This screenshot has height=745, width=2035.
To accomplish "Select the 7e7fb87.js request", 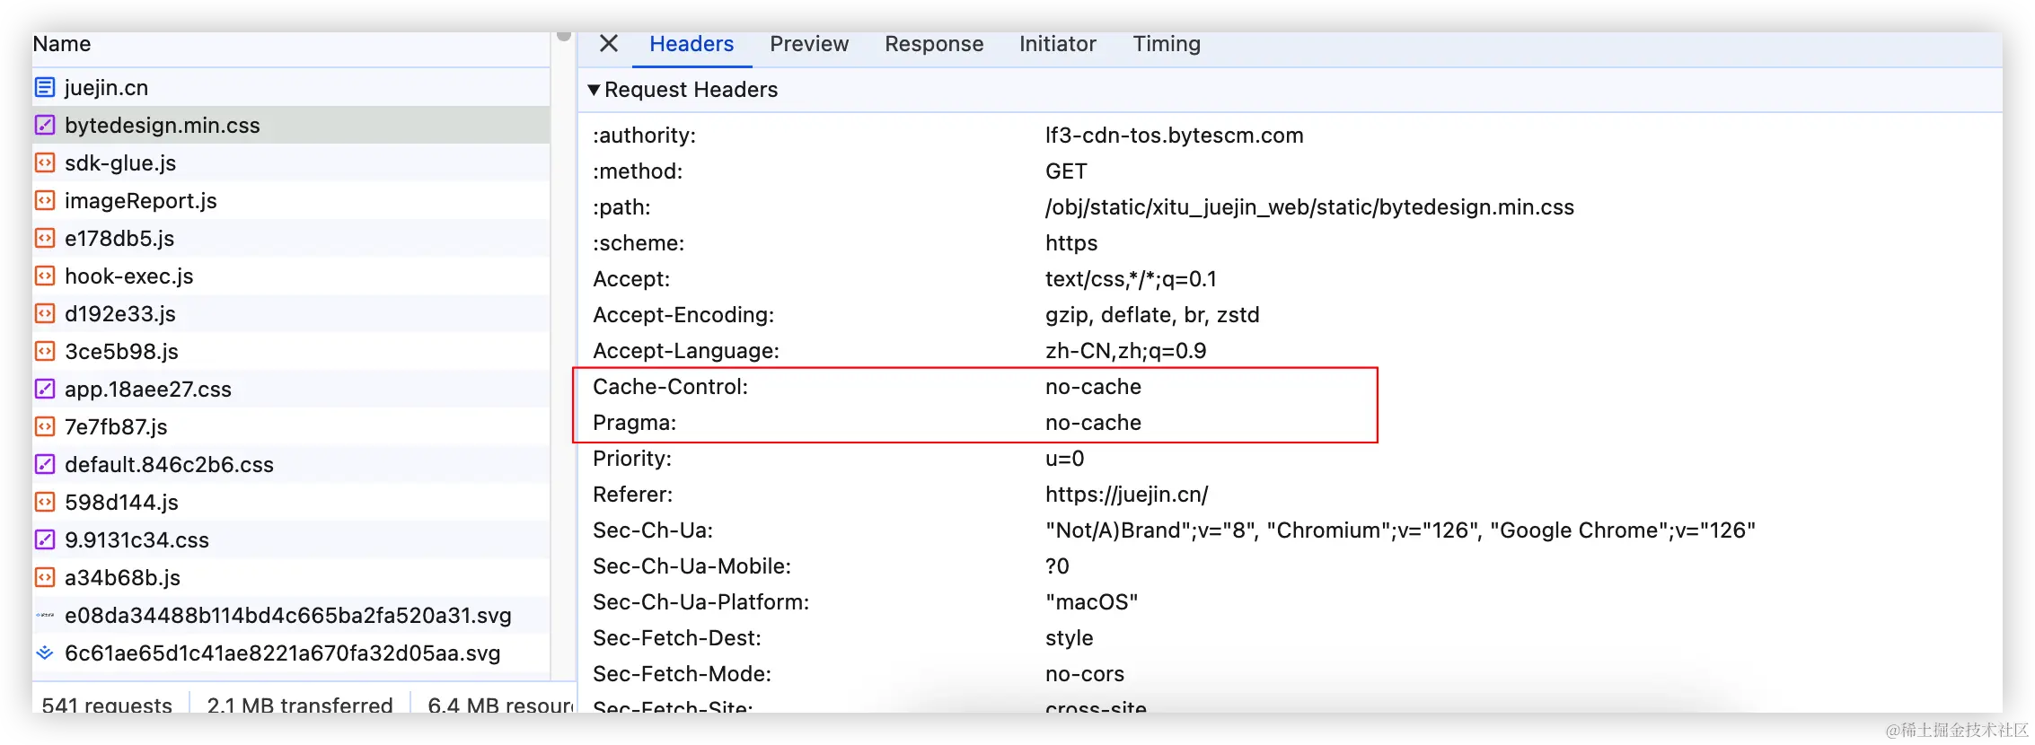I will click(x=291, y=426).
